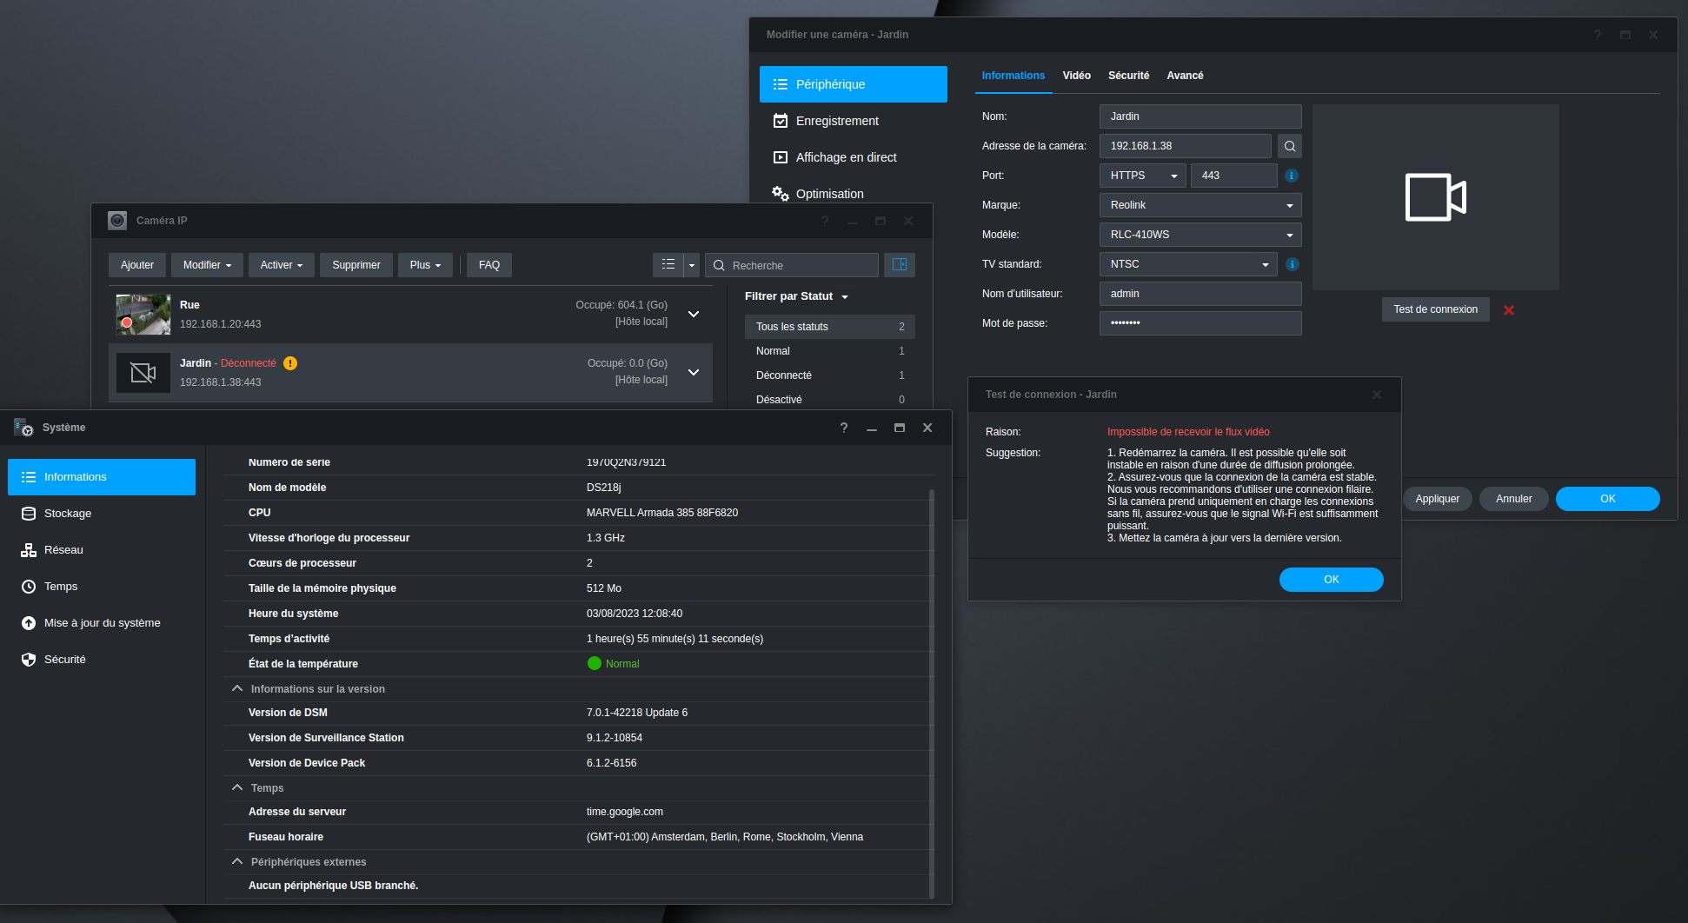Click the warning icon on Jardin camera
The image size is (1688, 923).
coord(290,363)
